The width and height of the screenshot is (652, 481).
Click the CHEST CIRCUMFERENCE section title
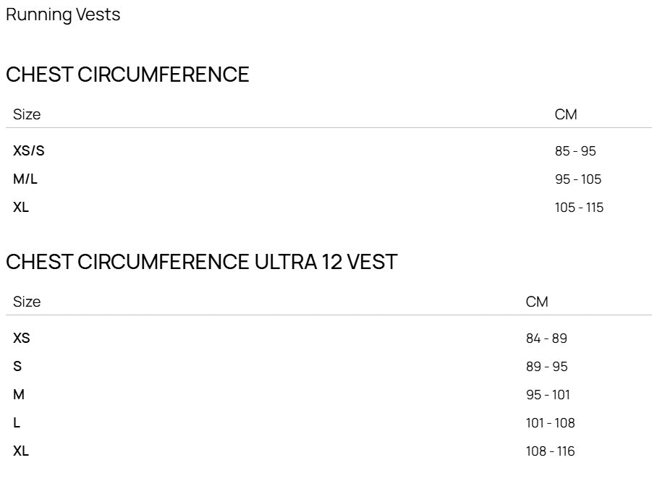(x=127, y=75)
